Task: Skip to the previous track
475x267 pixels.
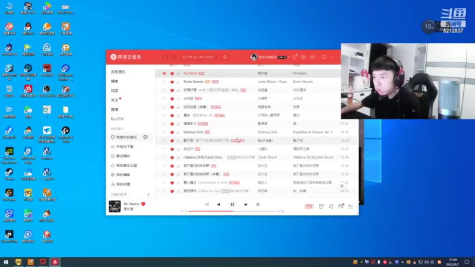Action: click(218, 204)
